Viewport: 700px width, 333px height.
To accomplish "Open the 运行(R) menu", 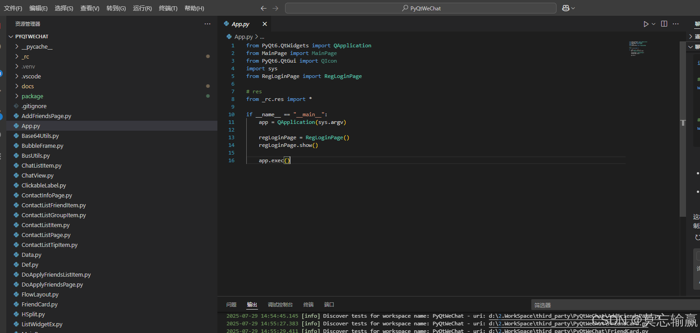I will click(x=143, y=8).
